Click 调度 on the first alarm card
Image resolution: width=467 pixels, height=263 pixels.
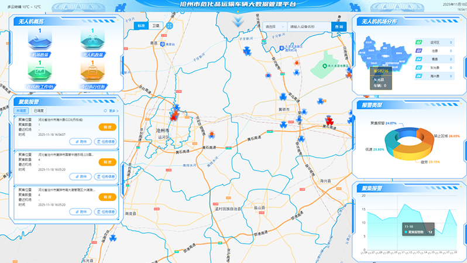(107, 127)
